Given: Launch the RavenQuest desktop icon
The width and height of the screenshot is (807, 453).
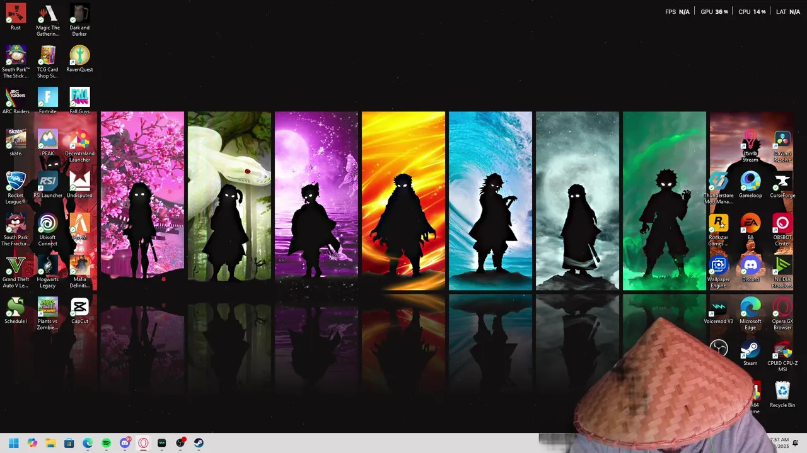Looking at the screenshot, I should pos(79,59).
